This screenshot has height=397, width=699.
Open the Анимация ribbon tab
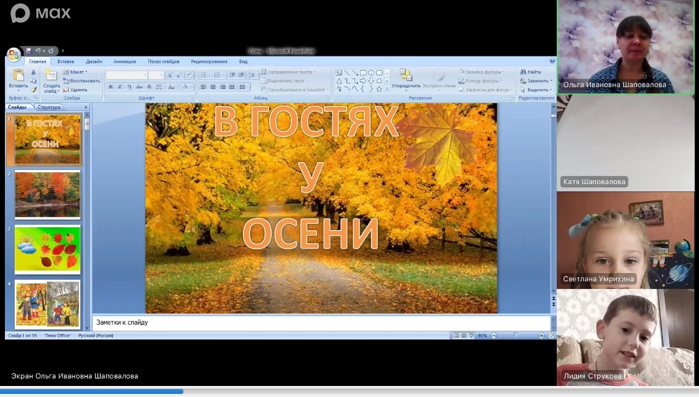pyautogui.click(x=124, y=61)
